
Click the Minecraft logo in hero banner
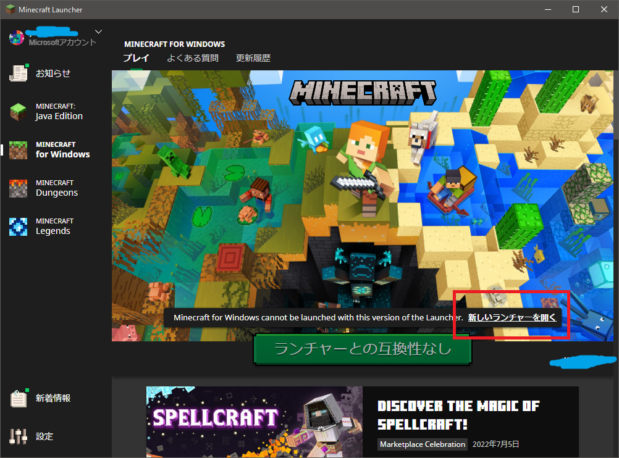363,93
